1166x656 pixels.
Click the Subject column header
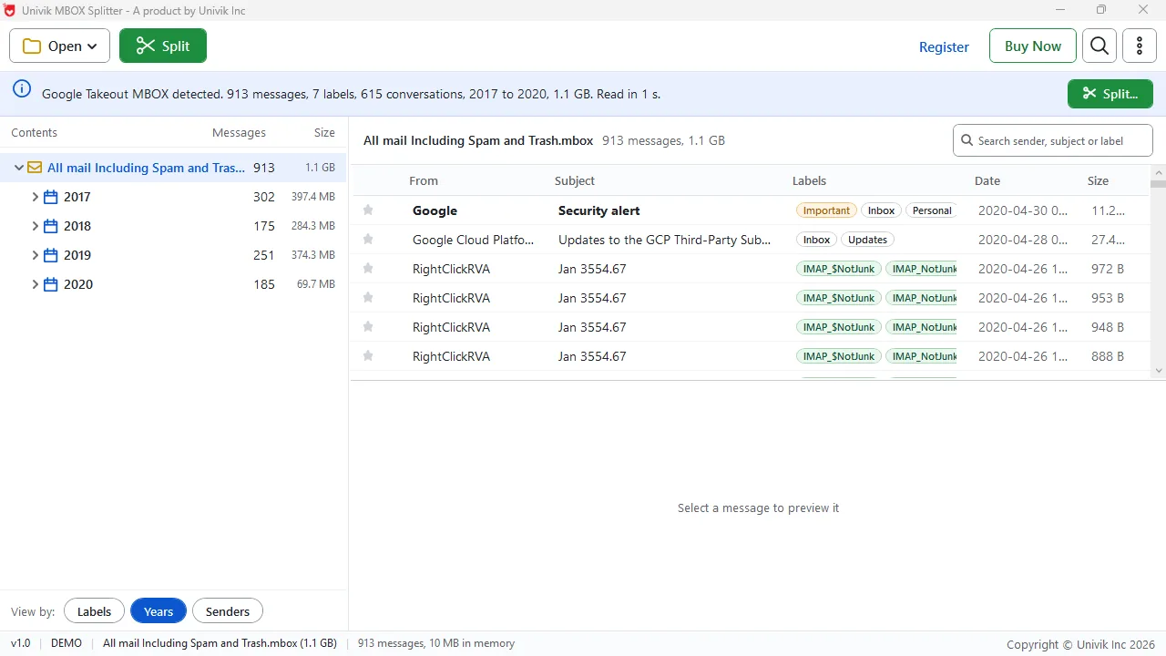[x=575, y=181]
